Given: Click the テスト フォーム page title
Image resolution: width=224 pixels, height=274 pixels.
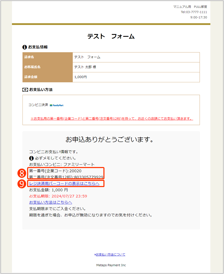Looking at the screenshot, I should 111,36.
